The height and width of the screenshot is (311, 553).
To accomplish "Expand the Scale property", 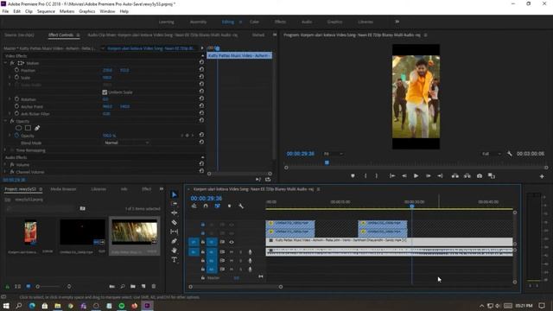I will point(10,77).
